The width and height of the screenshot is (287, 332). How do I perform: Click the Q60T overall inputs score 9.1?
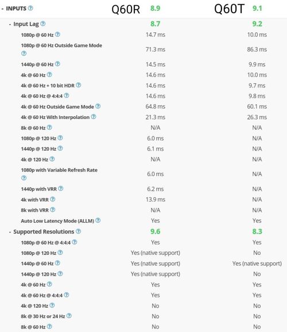(257, 8)
